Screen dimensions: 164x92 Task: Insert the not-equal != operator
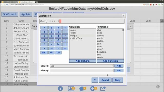tap(58, 44)
